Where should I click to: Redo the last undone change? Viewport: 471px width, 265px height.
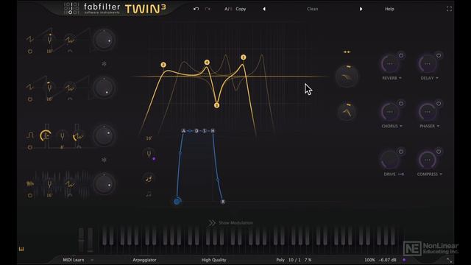pos(208,9)
